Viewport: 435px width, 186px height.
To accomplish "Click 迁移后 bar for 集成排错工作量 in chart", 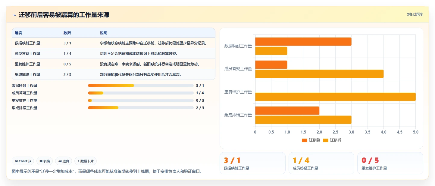I will (303, 120).
